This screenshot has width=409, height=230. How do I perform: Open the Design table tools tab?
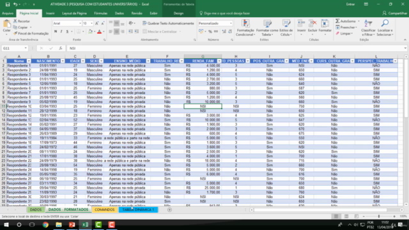tap(178, 13)
